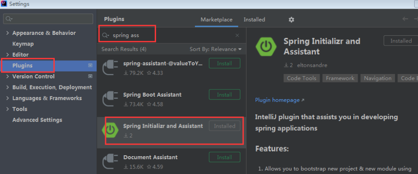Click the Spring Initializr and Assistant details title
418x174 pixels.
[x=322, y=46]
